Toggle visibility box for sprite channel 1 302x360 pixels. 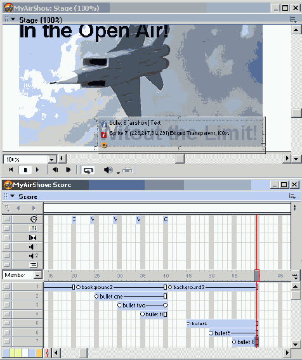click(x=7, y=286)
